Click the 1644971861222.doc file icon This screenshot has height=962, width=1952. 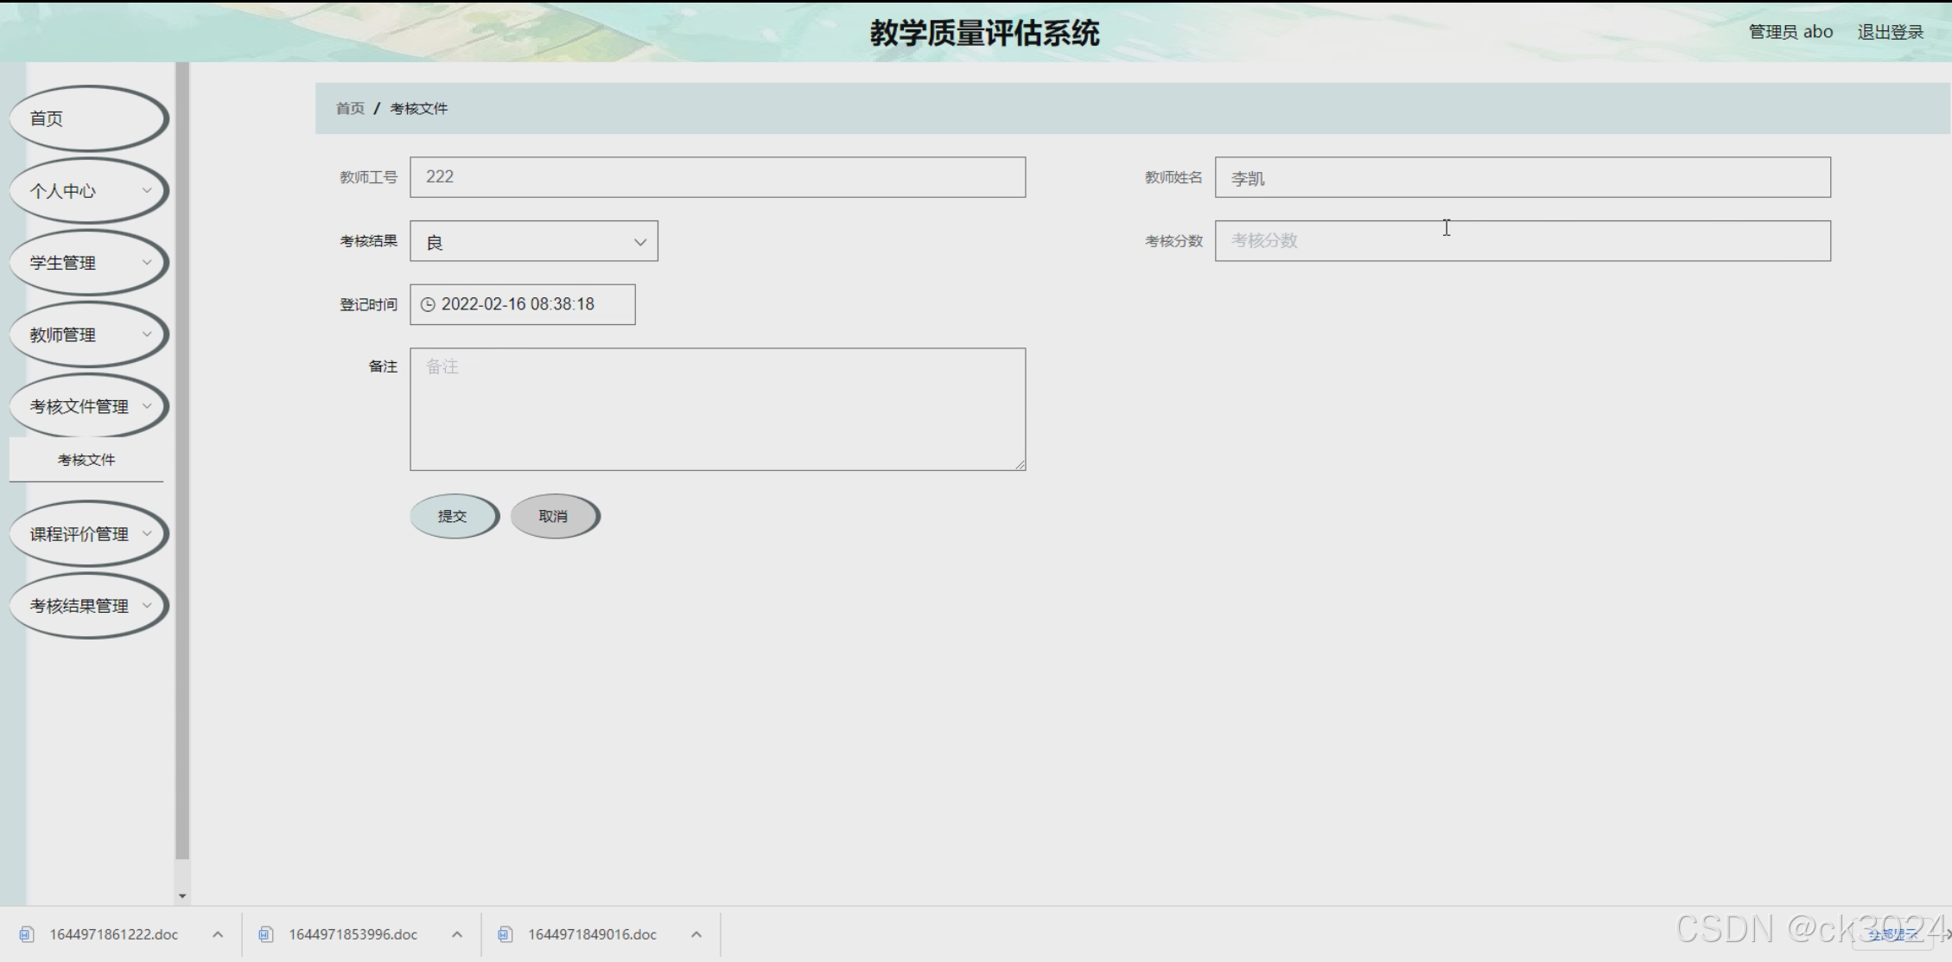coord(28,934)
